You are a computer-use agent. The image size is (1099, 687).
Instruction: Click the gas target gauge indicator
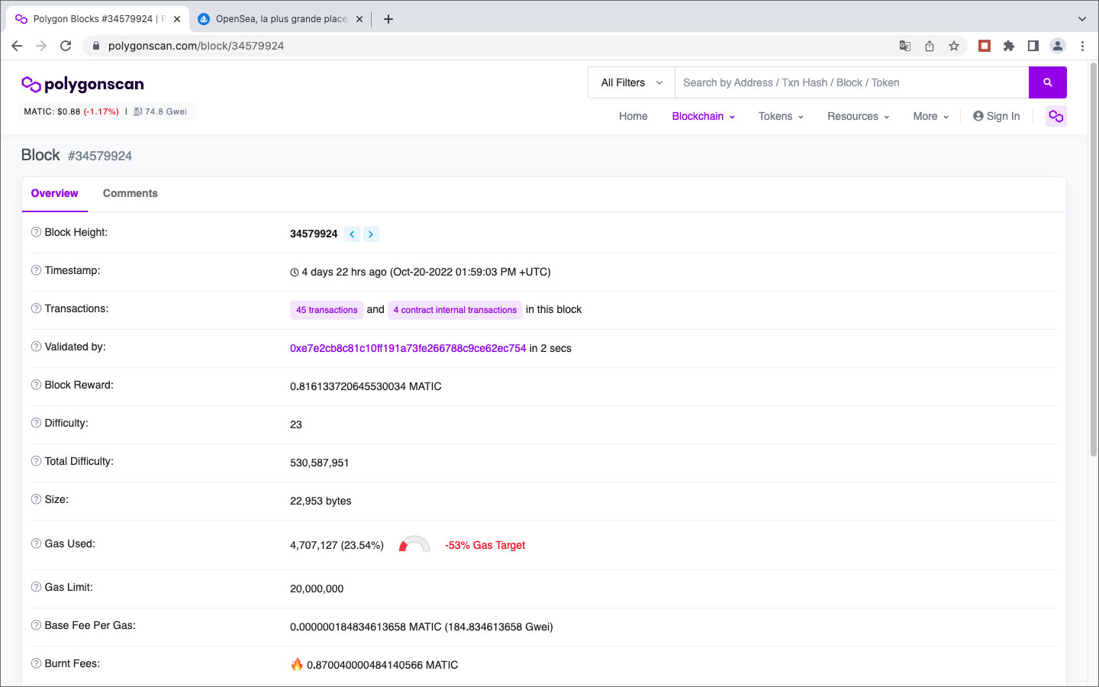pos(414,543)
